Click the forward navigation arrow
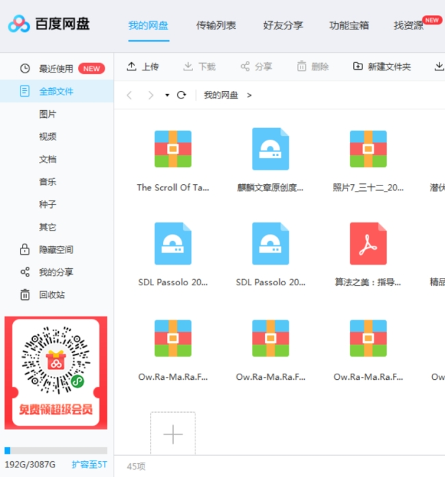445x477 pixels. click(151, 95)
